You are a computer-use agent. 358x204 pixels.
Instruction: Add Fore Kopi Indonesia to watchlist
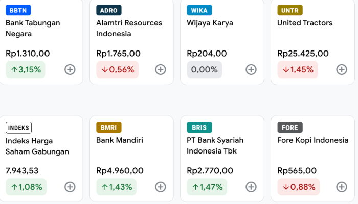342,187
